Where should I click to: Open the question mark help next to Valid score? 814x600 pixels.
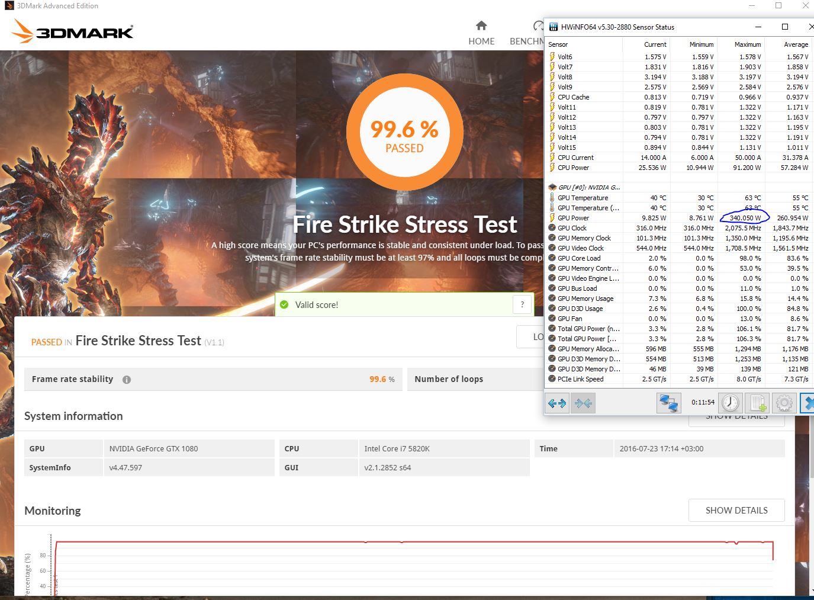coord(522,304)
